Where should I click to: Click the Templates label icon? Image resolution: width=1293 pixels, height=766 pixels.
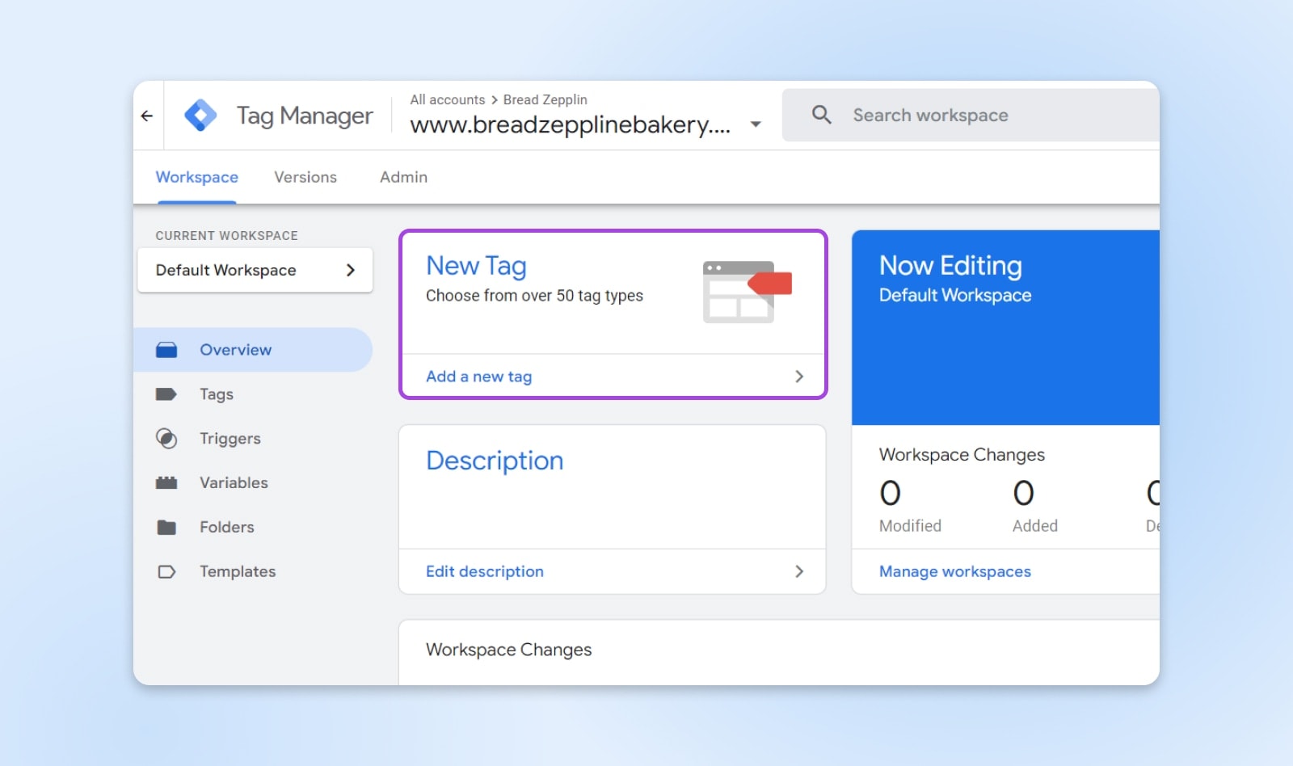click(166, 572)
